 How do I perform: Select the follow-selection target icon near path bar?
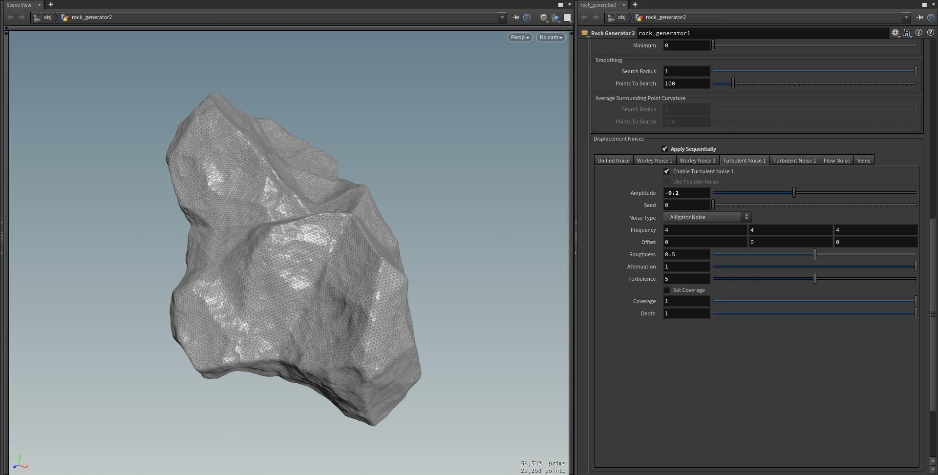point(528,18)
